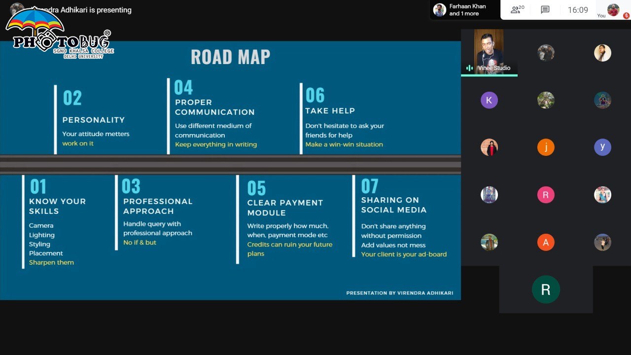Open the "Farhaan Khan and 1 more" notification

tap(463, 10)
